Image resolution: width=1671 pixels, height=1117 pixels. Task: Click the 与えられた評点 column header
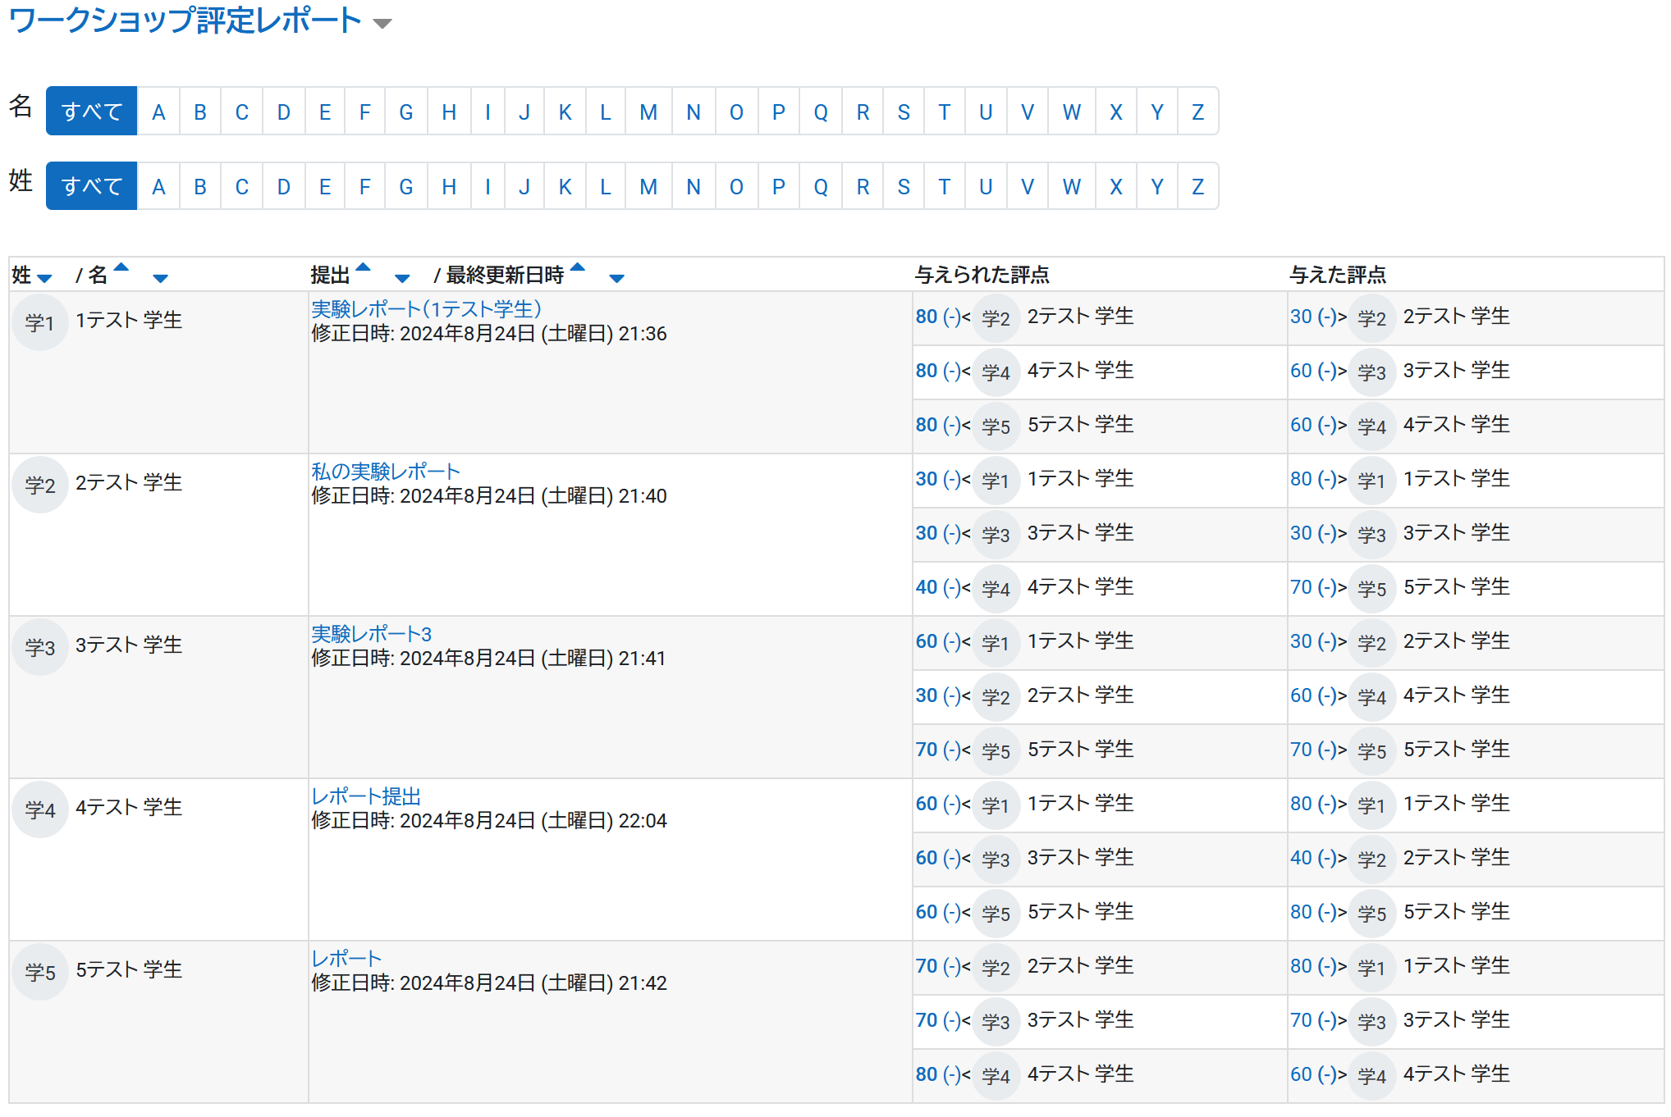tap(982, 275)
